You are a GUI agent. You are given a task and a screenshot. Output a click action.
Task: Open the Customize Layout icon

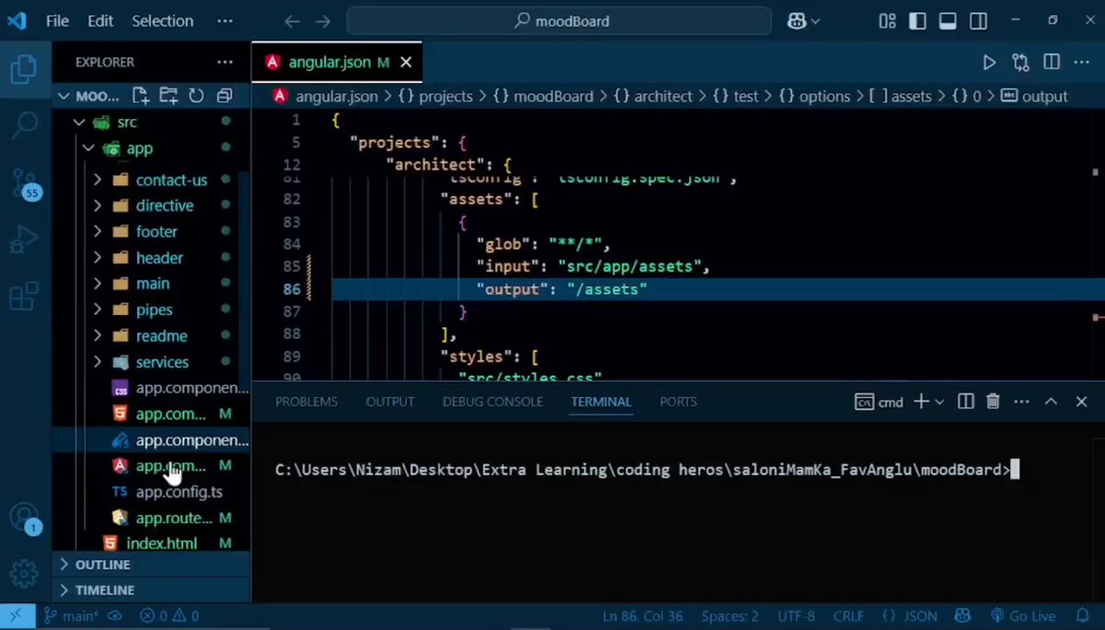coord(887,21)
